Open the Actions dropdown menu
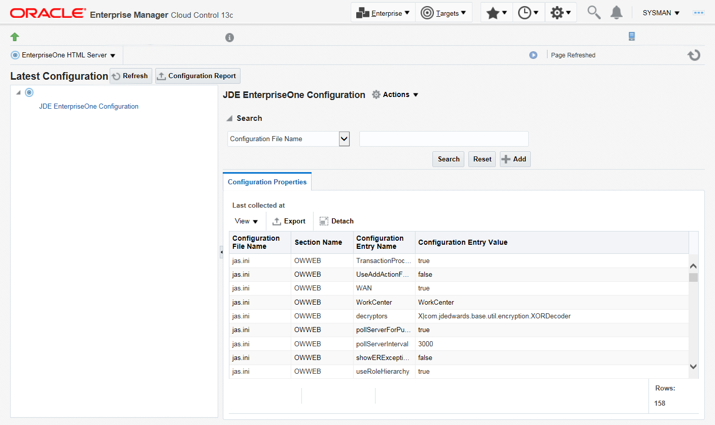 coord(400,94)
